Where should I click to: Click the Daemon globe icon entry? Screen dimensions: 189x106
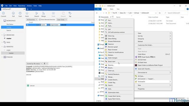coord(106,44)
